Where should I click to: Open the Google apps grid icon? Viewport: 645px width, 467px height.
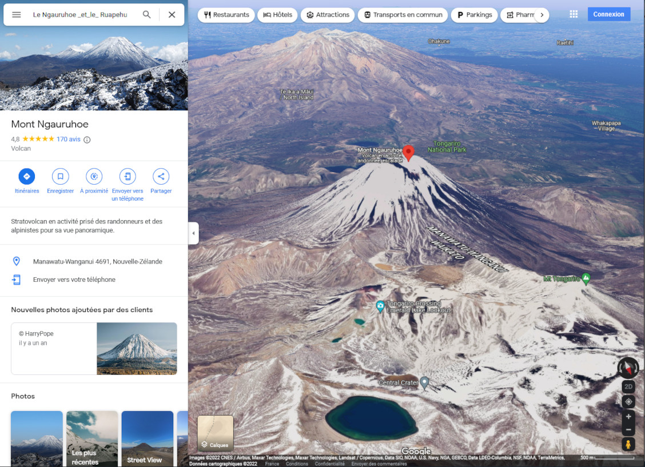coord(574,14)
